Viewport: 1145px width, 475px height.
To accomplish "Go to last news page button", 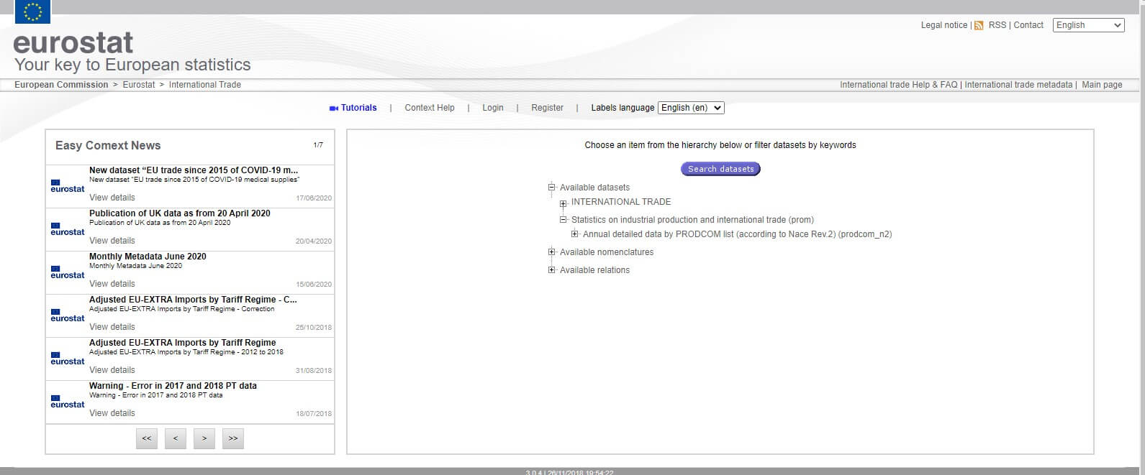I will pos(233,438).
